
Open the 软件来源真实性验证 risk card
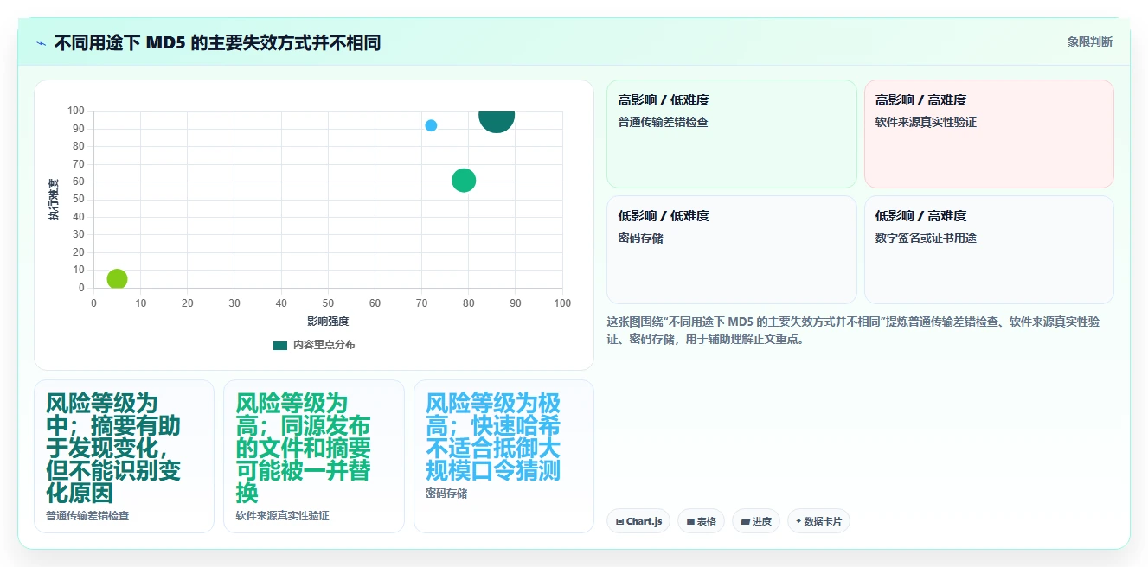(314, 456)
